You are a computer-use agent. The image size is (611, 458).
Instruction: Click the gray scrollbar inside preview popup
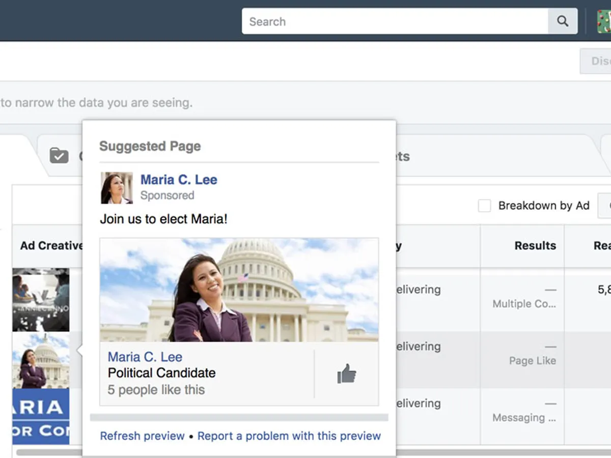(x=239, y=418)
